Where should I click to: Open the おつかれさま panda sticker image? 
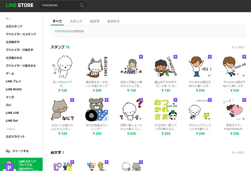pyautogui.click(x=166, y=110)
